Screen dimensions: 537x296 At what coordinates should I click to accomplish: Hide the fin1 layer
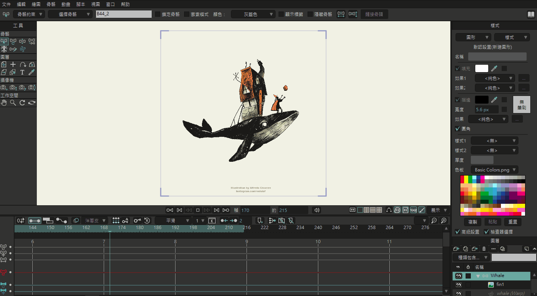point(459,285)
